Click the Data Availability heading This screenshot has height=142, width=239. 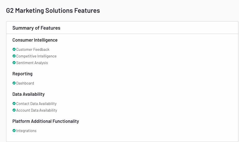coord(29,94)
